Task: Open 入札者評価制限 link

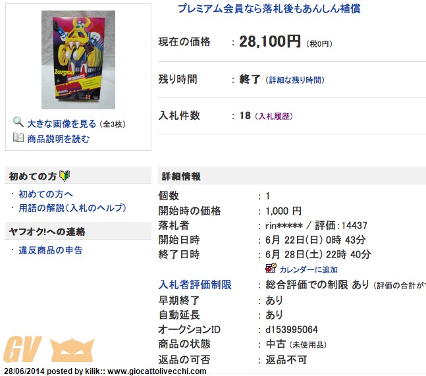Action: pos(195,284)
